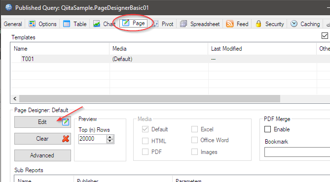Screen dimensions: 330x182
Task: Toggle the Default media checkbox
Action: point(145,129)
